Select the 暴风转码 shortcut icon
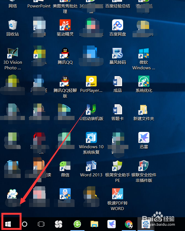This screenshot has height=231, width=185. coord(117,53)
